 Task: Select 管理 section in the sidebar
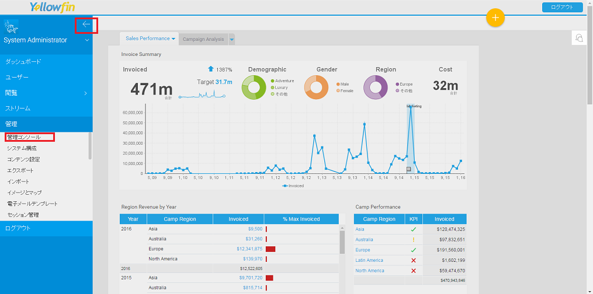click(46, 124)
